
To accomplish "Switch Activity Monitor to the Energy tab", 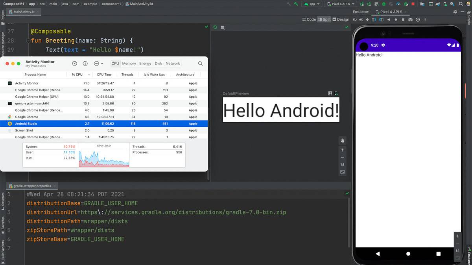I will tap(145, 64).
